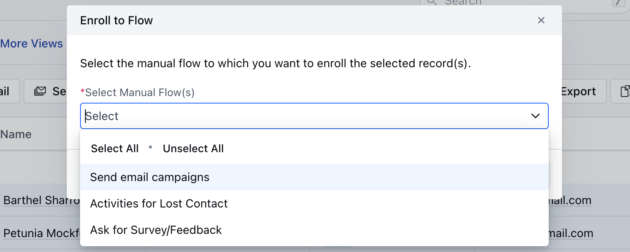Viewport: 630px width, 252px height.
Task: Open the Barthel Sharro contact record
Action: tap(41, 200)
